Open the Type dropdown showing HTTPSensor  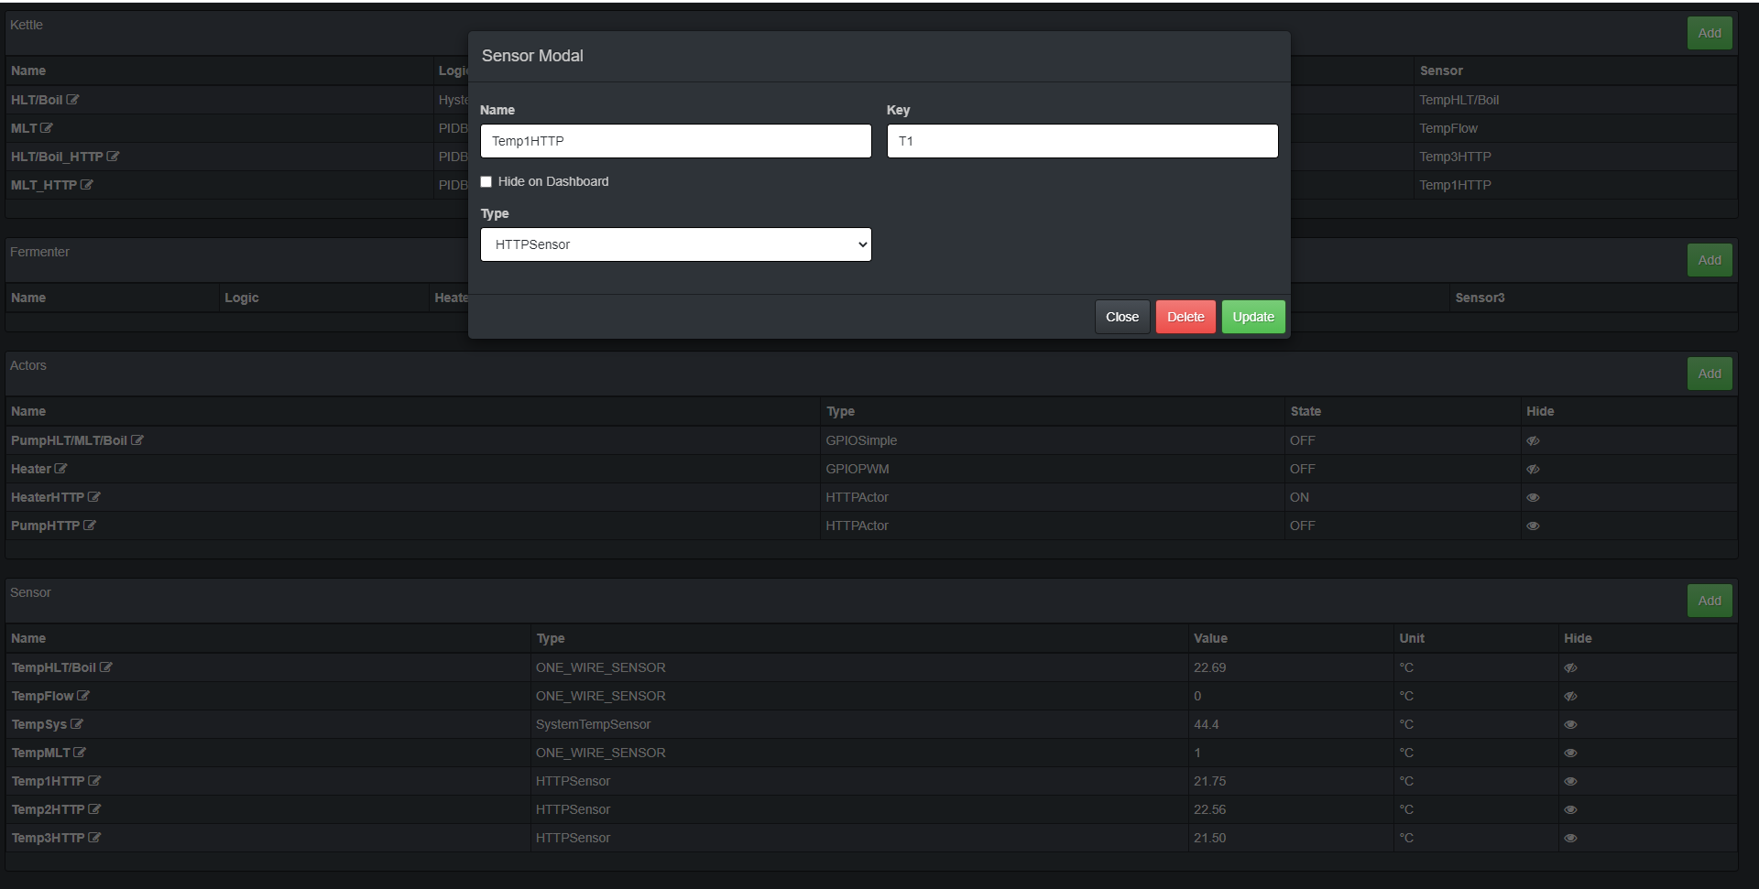[676, 244]
